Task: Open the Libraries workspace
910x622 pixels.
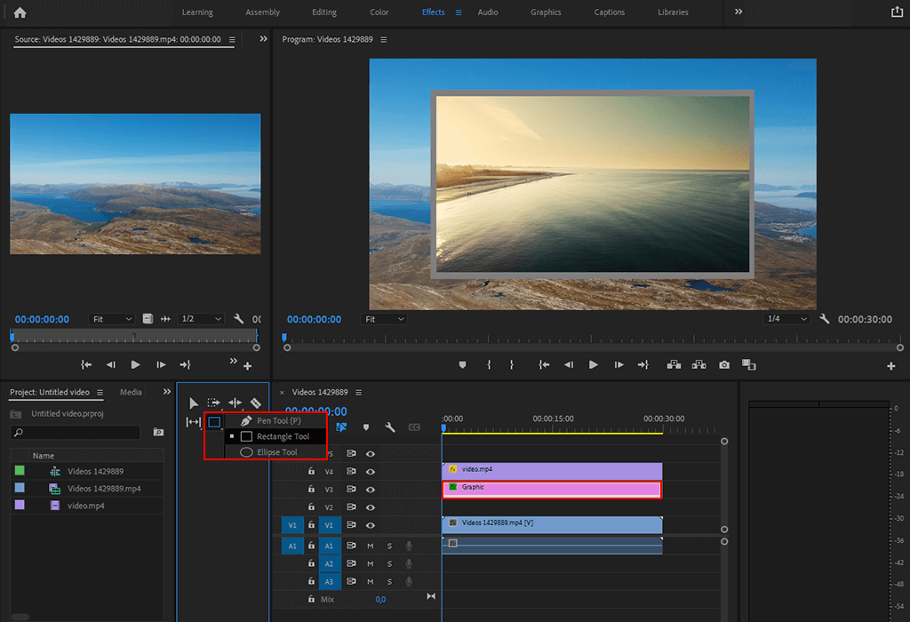Action: coord(673,12)
